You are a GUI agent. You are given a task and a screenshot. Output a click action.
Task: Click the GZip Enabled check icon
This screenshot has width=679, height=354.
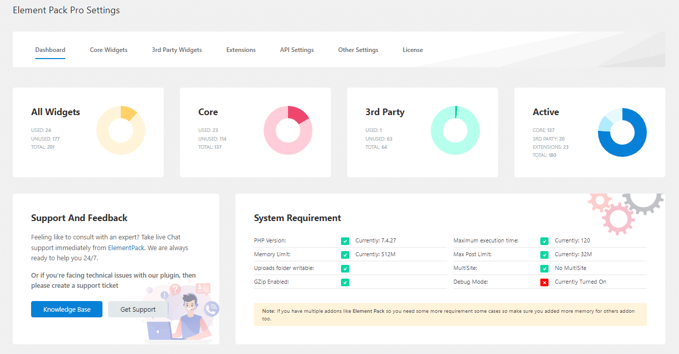[x=345, y=282]
